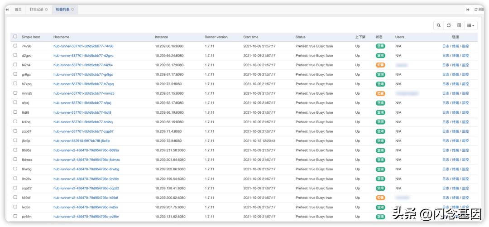
Task: Toggle the table card view icon
Action: [459, 26]
